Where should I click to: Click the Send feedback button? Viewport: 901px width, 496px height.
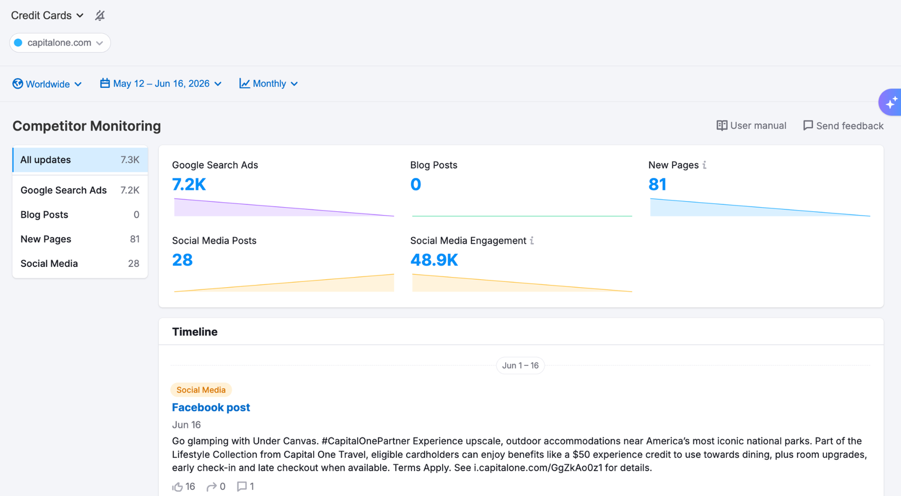[843, 126]
